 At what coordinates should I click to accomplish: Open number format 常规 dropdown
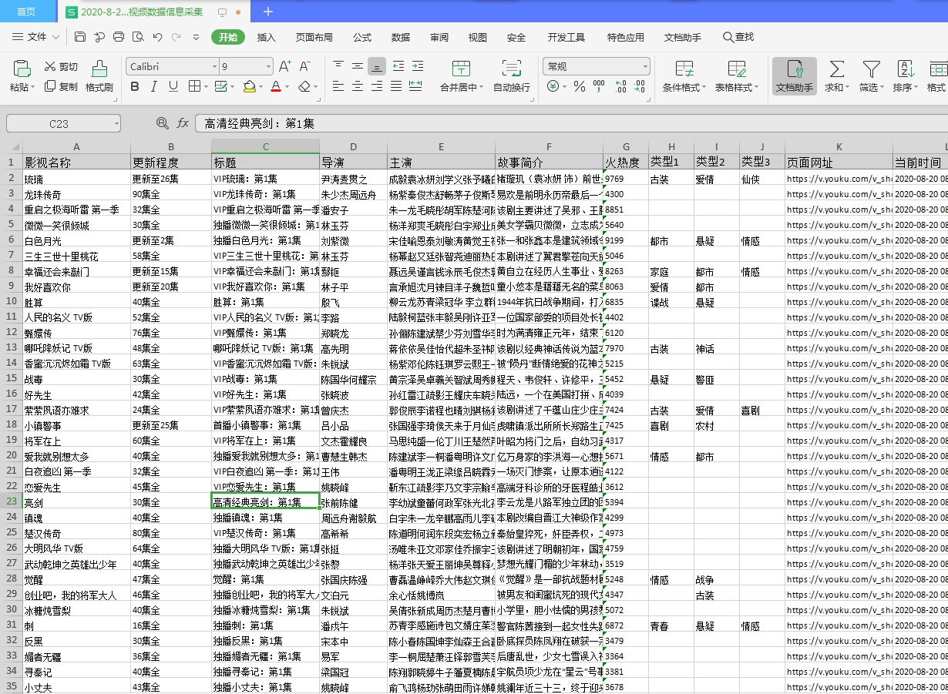[645, 67]
